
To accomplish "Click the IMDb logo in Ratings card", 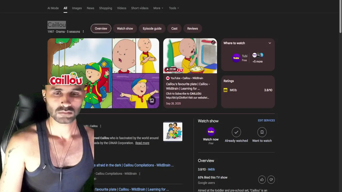I will pyautogui.click(x=226, y=90).
